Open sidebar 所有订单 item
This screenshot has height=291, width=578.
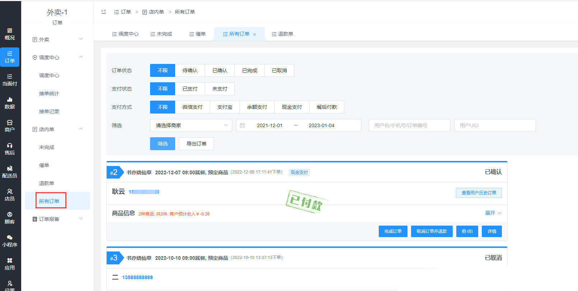pos(57,201)
